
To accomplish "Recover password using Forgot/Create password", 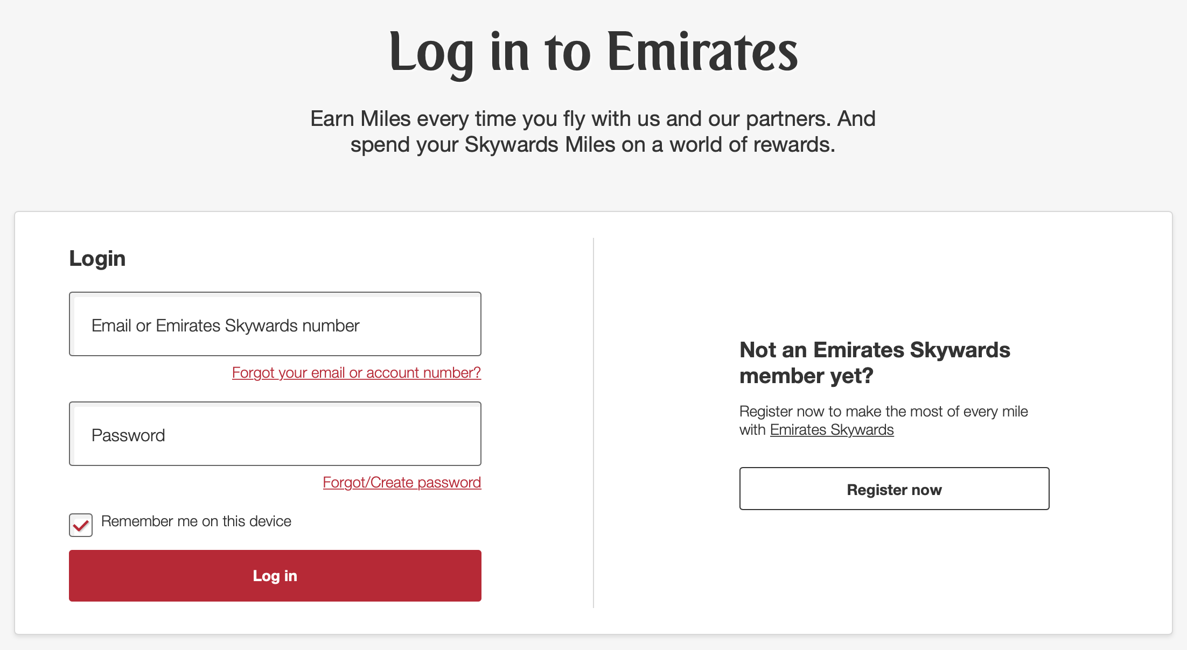I will 401,482.
